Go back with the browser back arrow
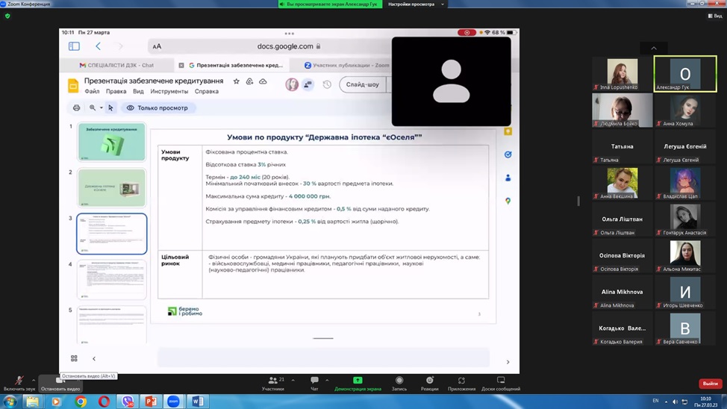 (x=98, y=46)
